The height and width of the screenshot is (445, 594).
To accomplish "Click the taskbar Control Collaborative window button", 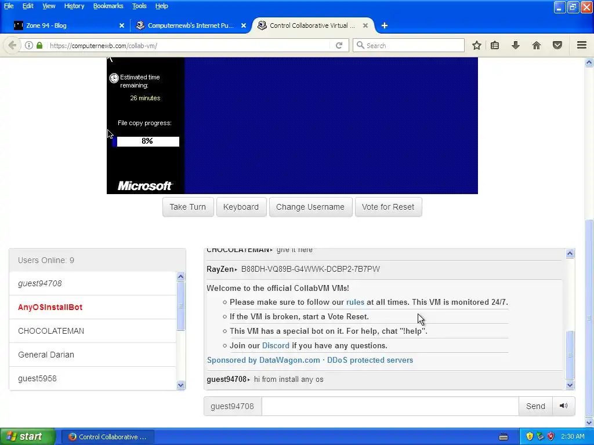I will (x=107, y=437).
